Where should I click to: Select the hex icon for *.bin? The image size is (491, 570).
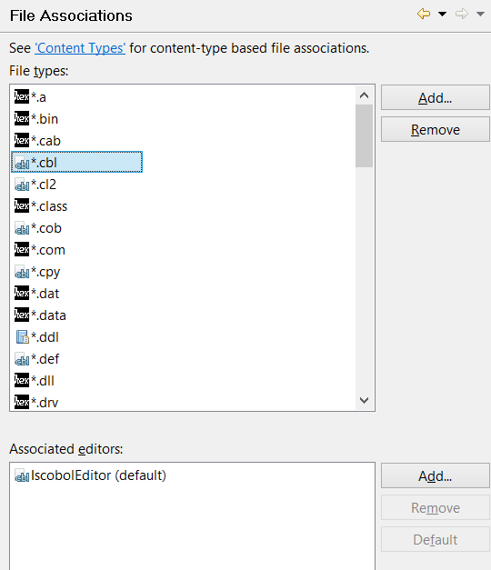coord(22,118)
